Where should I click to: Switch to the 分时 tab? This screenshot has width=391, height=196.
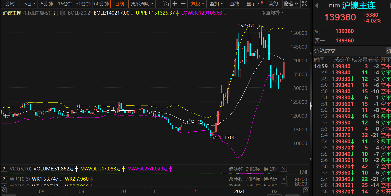10,4
